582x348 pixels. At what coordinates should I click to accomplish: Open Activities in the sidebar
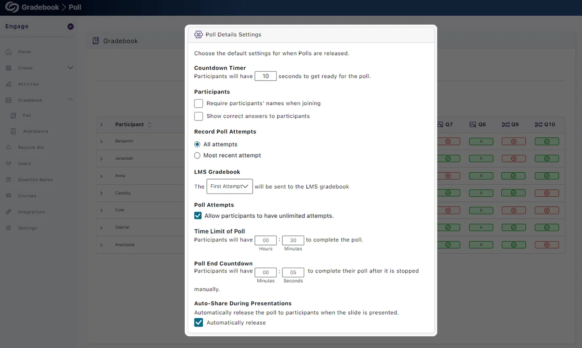(x=28, y=84)
